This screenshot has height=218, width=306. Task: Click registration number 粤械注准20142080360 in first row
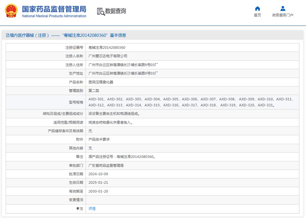point(107,48)
